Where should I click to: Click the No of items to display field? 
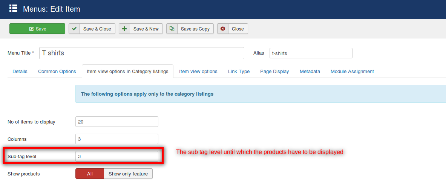[x=116, y=122]
